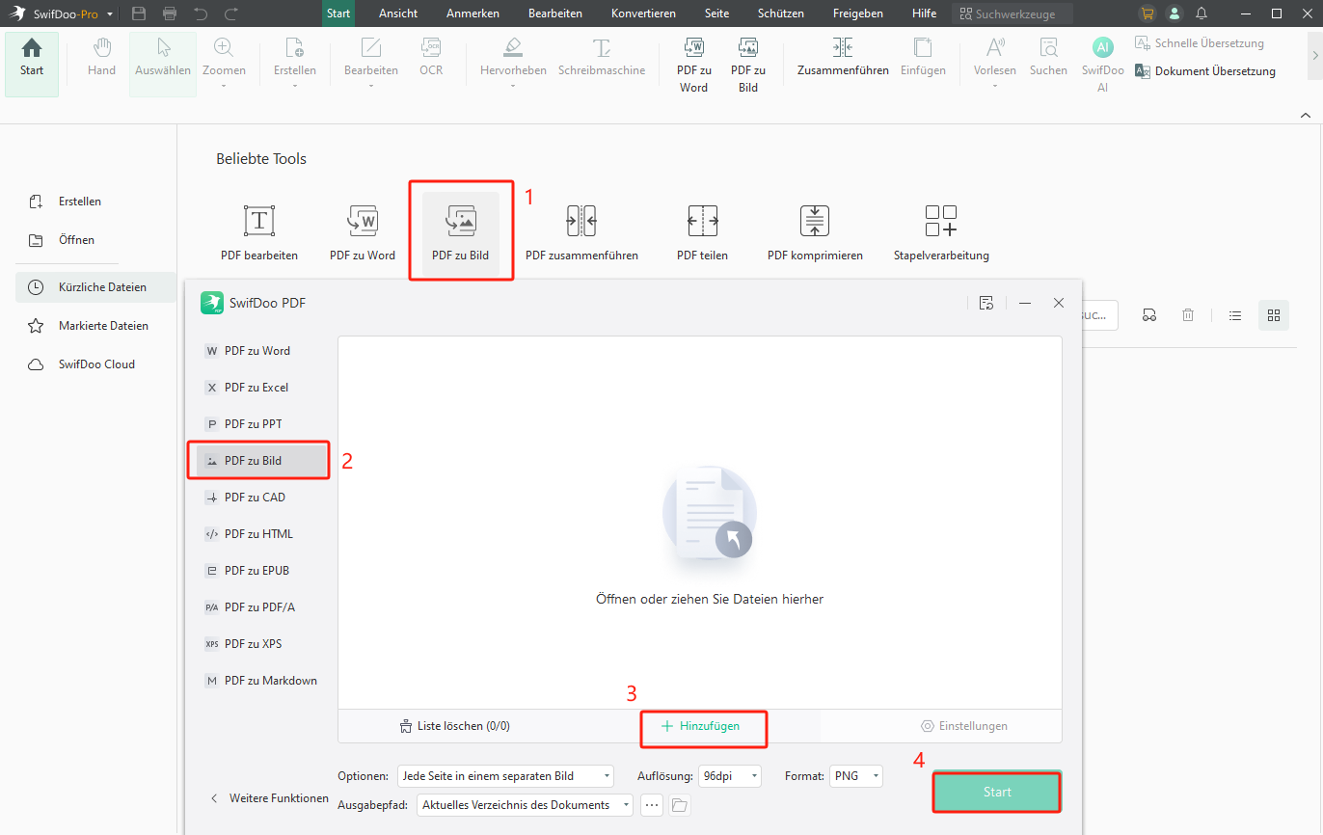This screenshot has width=1323, height=835.
Task: Click Liste löschen (0/0)
Action: (x=454, y=726)
